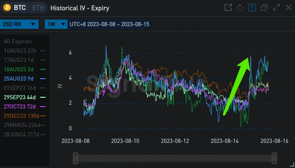295x168 pixels.
Task: Expand the panel to fullscreen
Action: click(x=276, y=8)
